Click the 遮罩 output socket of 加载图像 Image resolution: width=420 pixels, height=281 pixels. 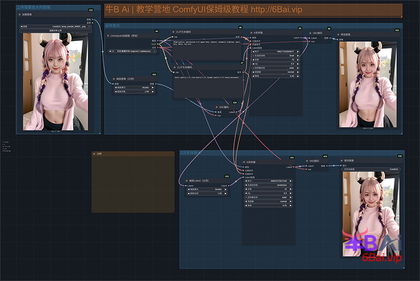[x=92, y=23]
